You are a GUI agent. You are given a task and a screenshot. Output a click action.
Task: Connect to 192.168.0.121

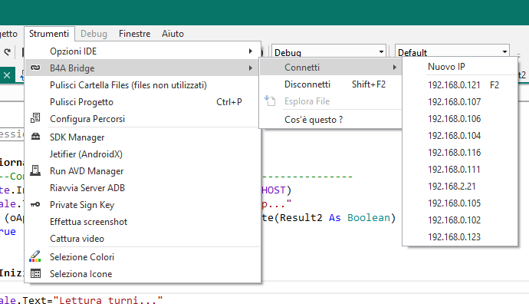click(460, 84)
